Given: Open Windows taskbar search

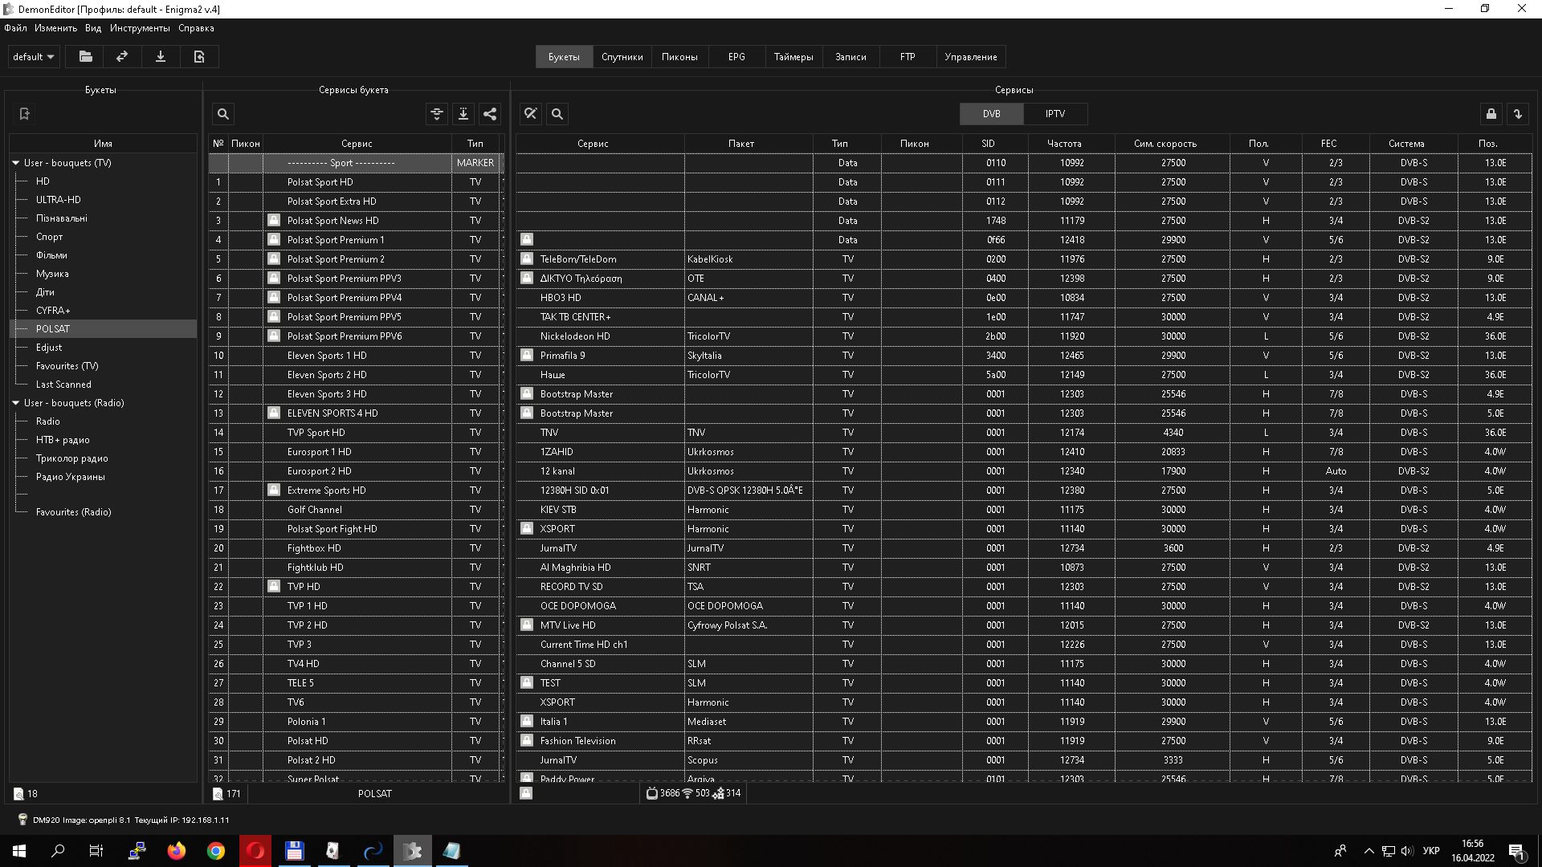Looking at the screenshot, I should pos(58,851).
